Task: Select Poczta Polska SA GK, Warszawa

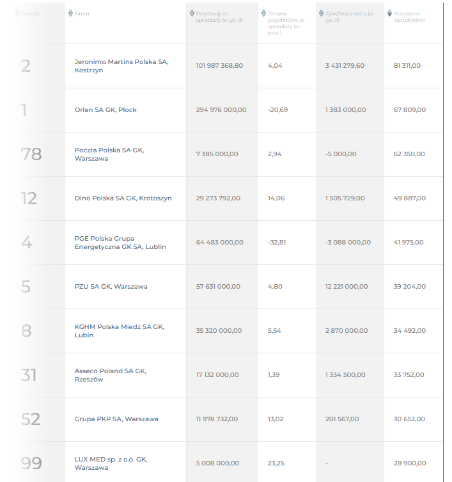Action: click(x=109, y=154)
